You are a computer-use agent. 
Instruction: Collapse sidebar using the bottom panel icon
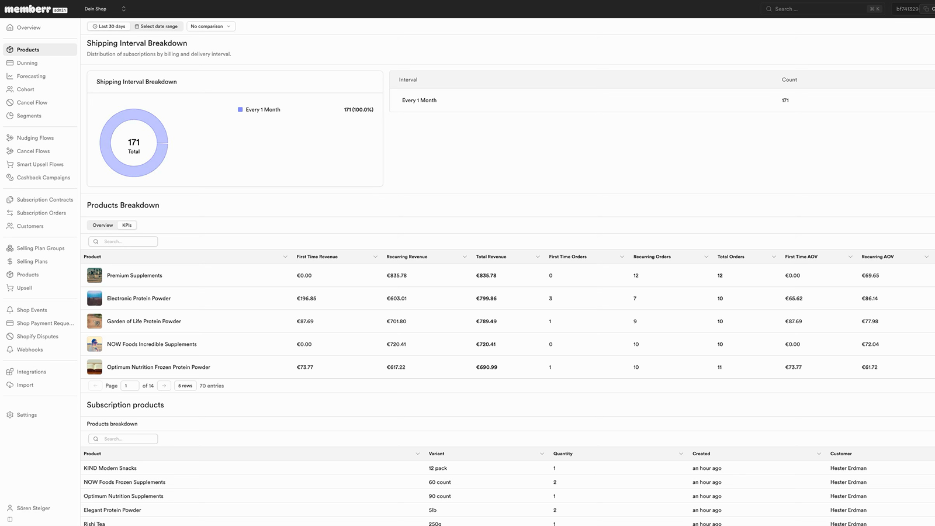tap(10, 519)
